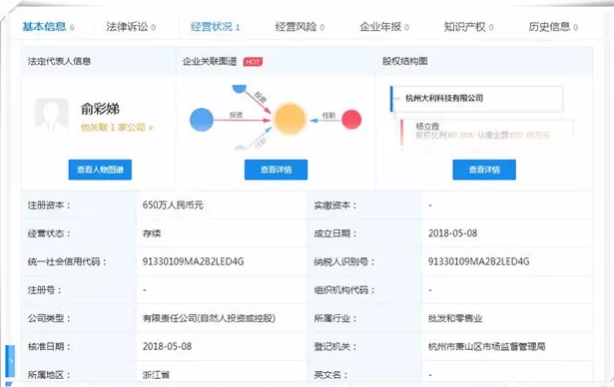Click the registered capital value 650万人民币元
This screenshot has height=387, width=614.
(x=173, y=205)
